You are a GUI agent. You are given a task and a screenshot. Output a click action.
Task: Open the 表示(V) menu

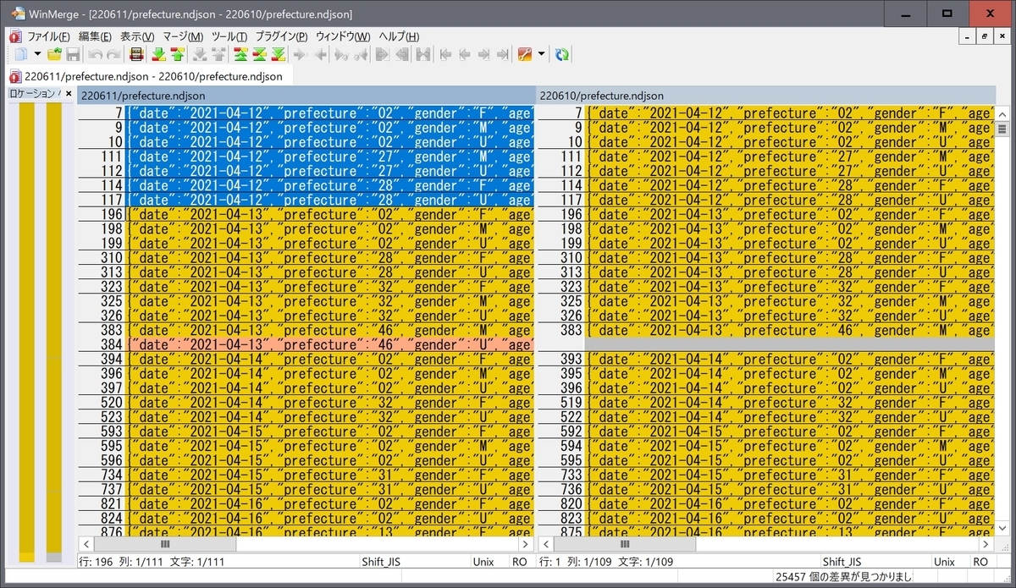pos(137,36)
